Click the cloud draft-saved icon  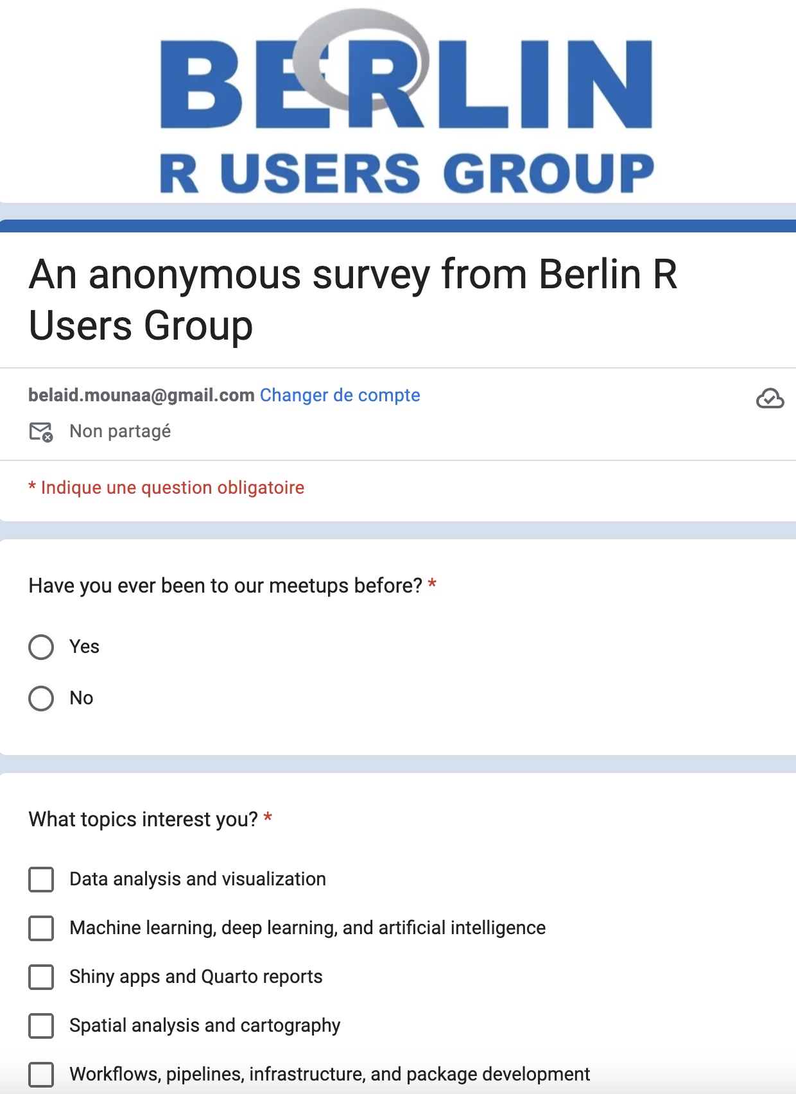coord(770,399)
